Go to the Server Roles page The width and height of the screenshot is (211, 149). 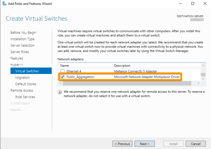click(20, 52)
